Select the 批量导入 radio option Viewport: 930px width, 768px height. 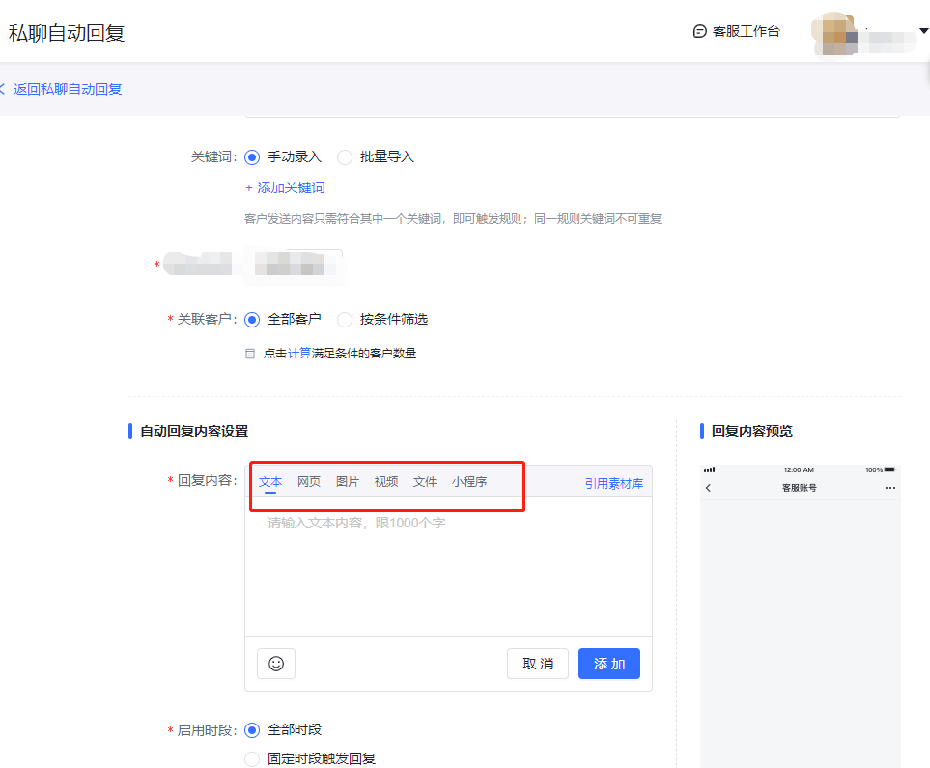[345, 156]
